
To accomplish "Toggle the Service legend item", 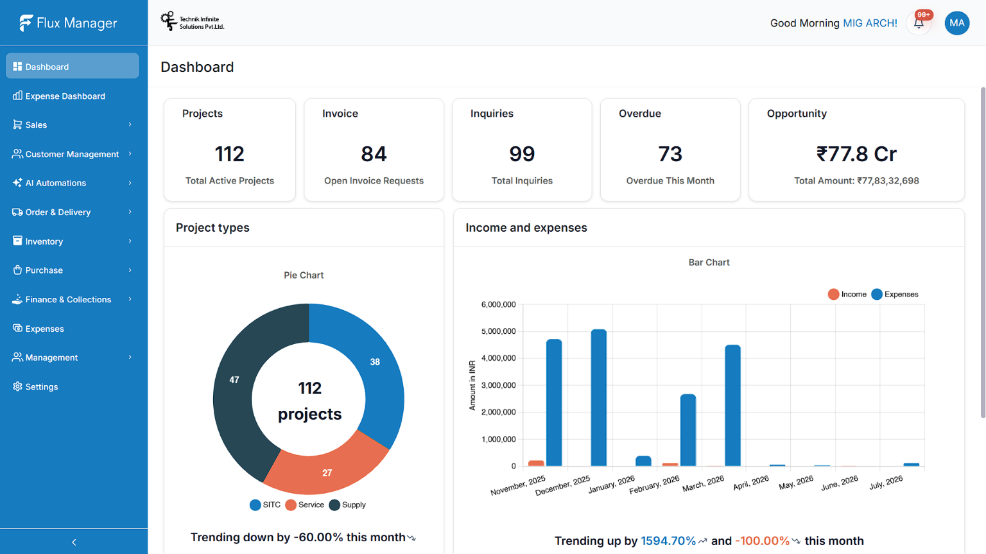I will (x=305, y=505).
